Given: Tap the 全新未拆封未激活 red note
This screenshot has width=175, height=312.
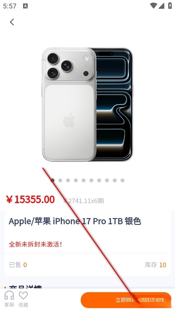Looking at the screenshot, I should click(36, 244).
